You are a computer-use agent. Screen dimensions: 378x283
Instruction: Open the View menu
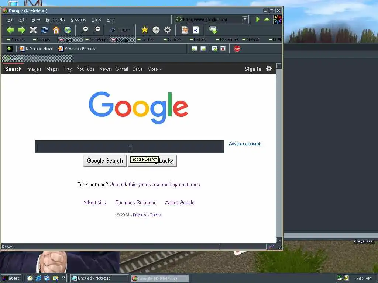tap(36, 20)
